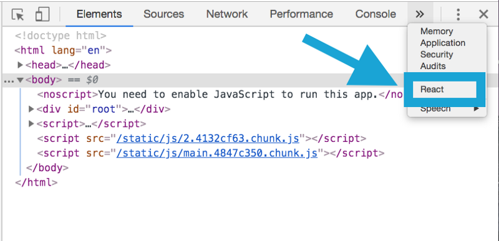Choose Application from the overflow menu
The width and height of the screenshot is (499, 241).
point(443,43)
